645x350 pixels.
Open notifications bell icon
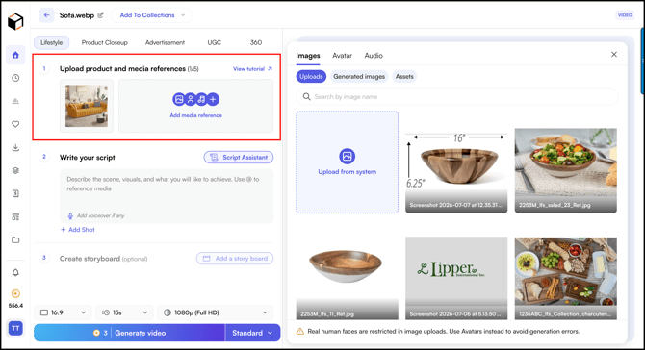[x=15, y=272]
